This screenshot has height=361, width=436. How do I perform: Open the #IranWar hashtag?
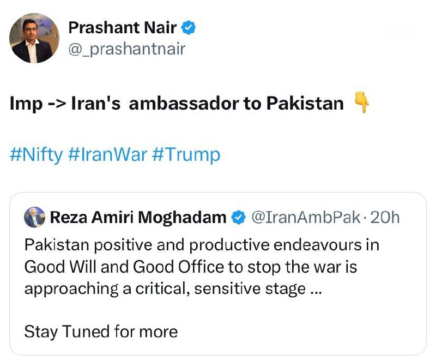click(108, 154)
